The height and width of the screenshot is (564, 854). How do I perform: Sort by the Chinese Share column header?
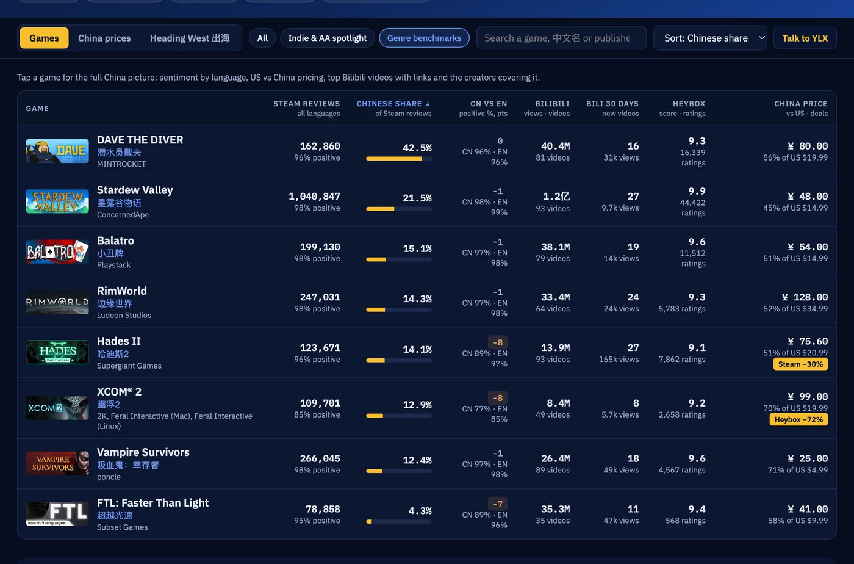pyautogui.click(x=393, y=108)
